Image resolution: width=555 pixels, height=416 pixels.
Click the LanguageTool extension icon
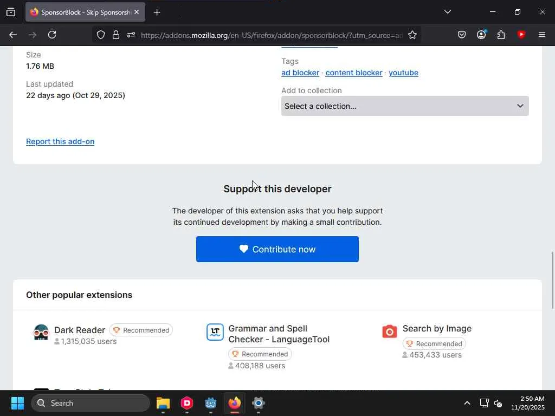pyautogui.click(x=215, y=332)
